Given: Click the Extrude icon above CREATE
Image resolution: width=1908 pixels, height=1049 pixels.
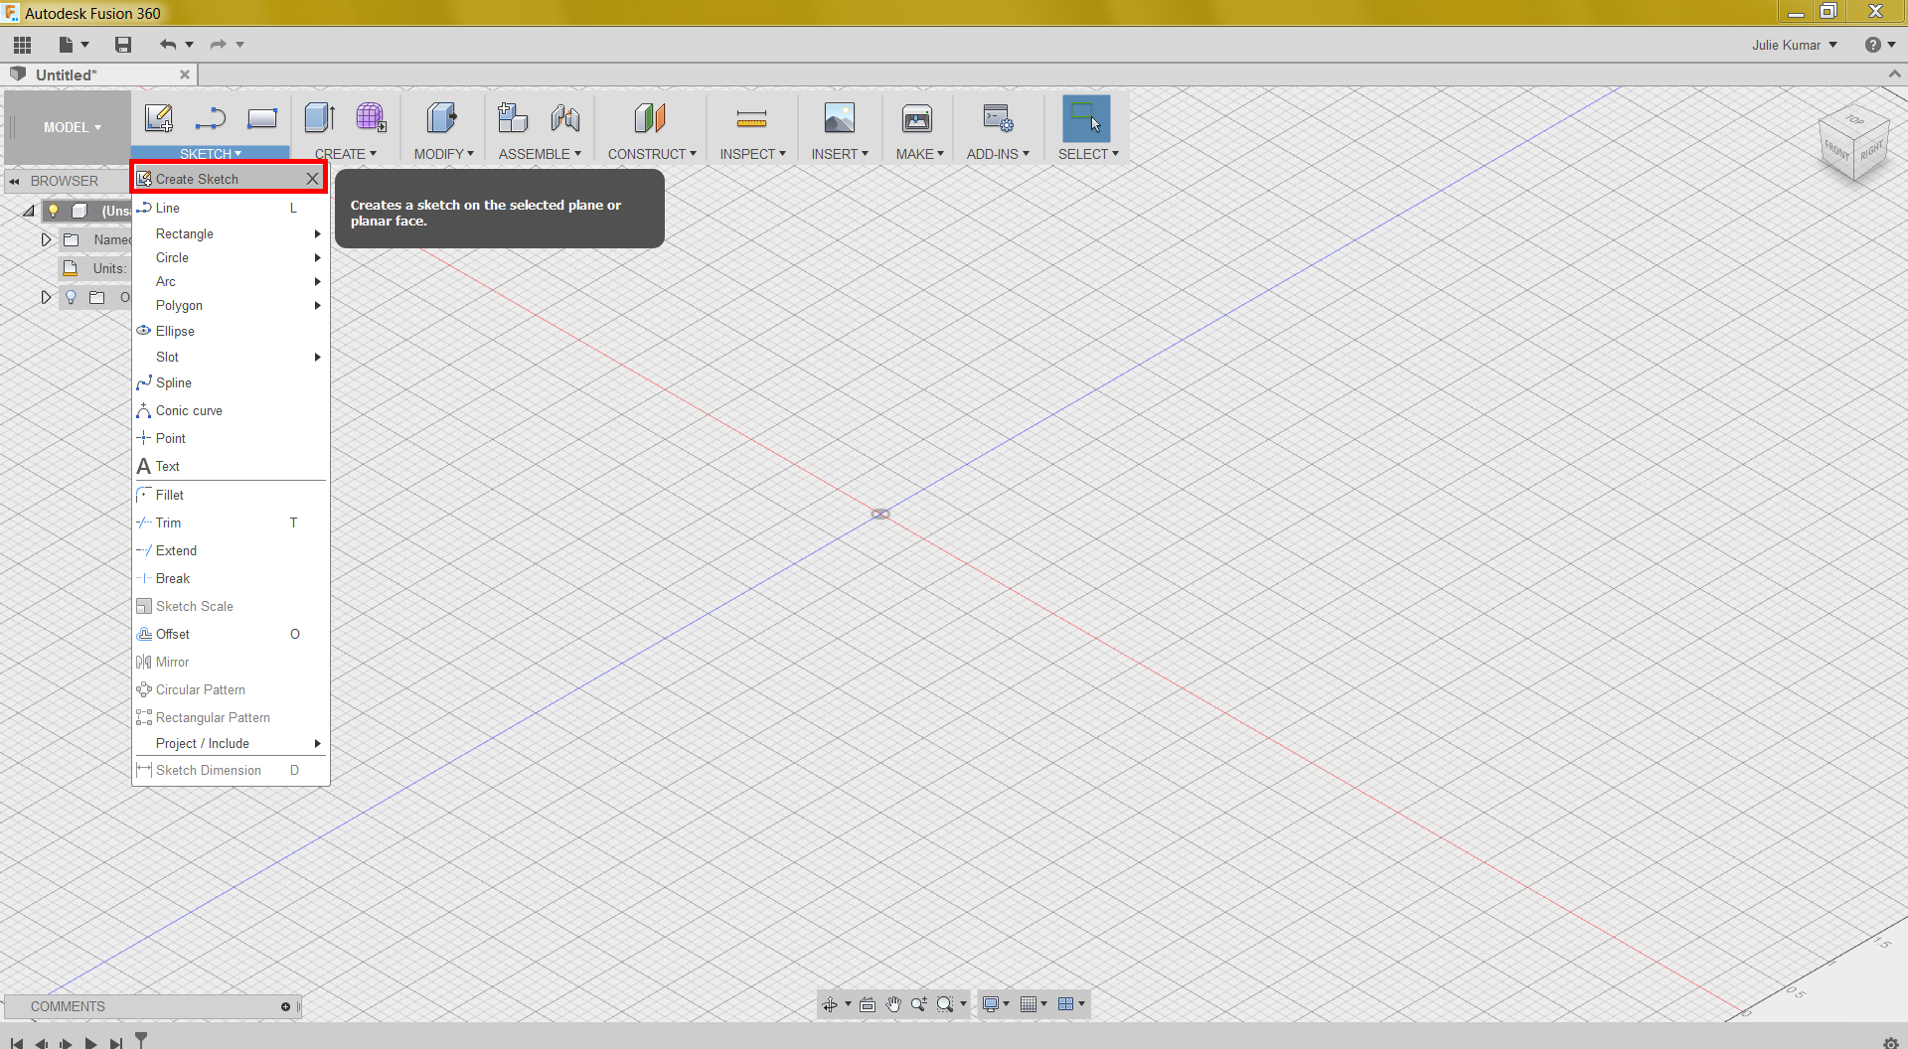Looking at the screenshot, I should pyautogui.click(x=320, y=118).
